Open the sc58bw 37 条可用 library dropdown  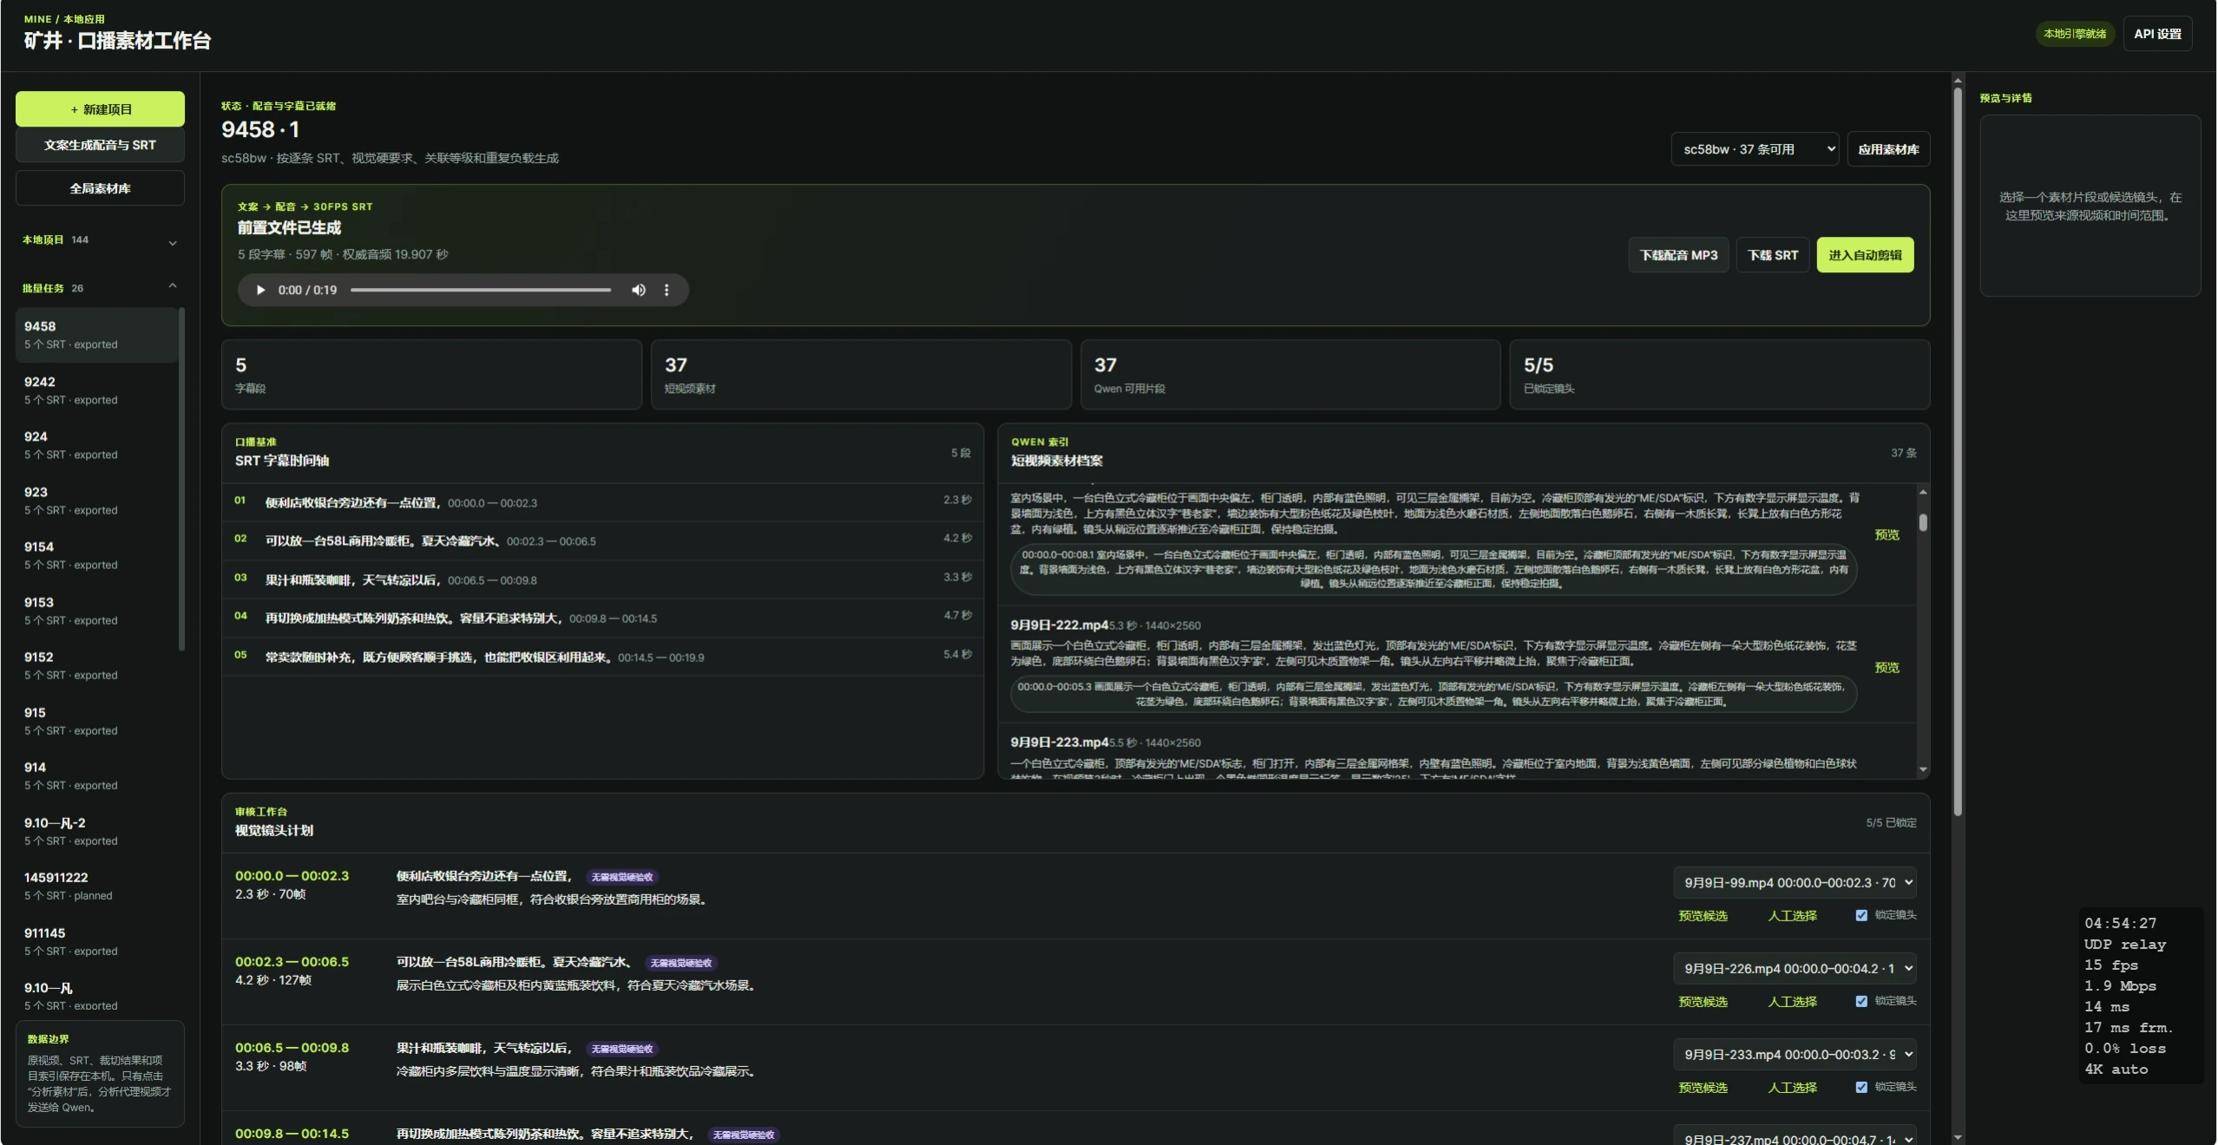[x=1755, y=149]
